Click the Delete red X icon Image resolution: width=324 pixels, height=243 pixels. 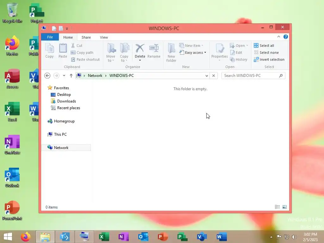[140, 48]
